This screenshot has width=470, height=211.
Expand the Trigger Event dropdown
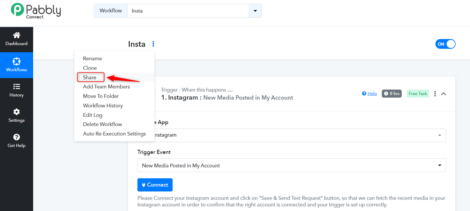click(292, 165)
